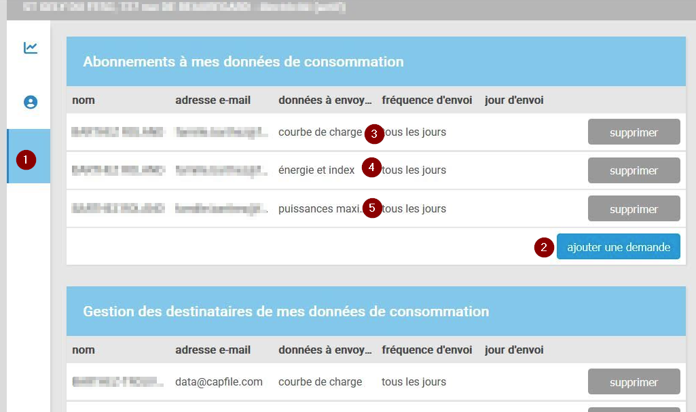
Task: Open the consumption chart sidebar icon
Action: pyautogui.click(x=31, y=48)
